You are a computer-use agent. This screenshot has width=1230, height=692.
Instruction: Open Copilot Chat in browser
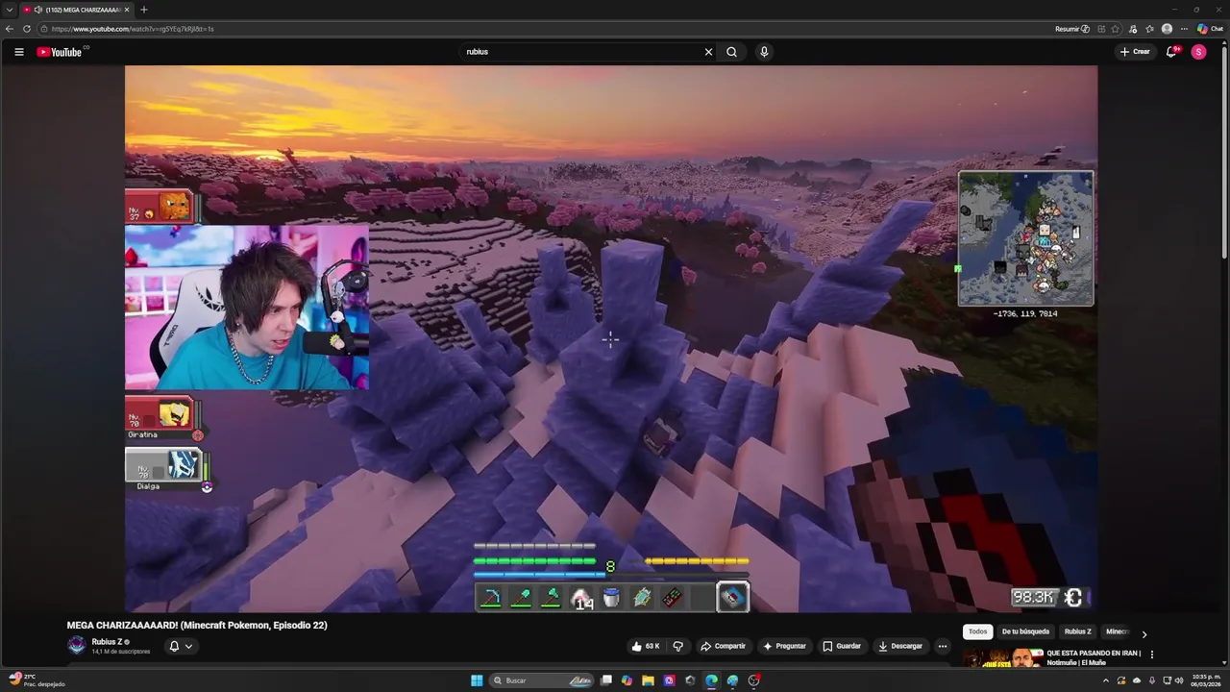click(x=1210, y=29)
